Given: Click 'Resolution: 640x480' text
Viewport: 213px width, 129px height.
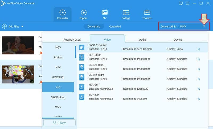Looking at the screenshot, I should point(135,99).
